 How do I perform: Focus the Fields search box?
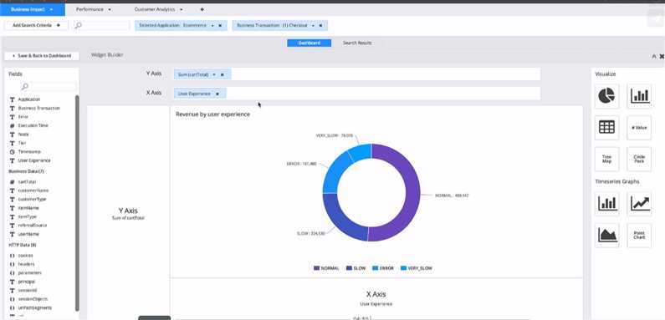pos(49,86)
